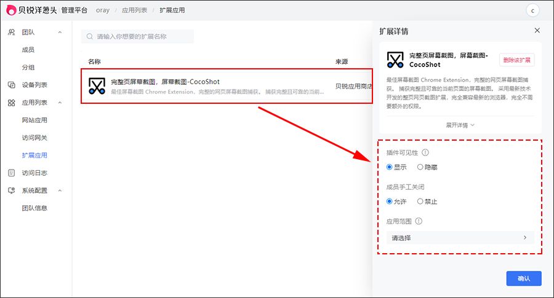Open 成员 in the sidebar
Image resolution: width=554 pixels, height=298 pixels.
tap(28, 50)
